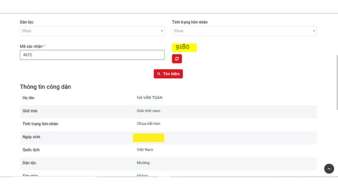
Task: Click the 'Giới tính nam' value
Action: 148,111
